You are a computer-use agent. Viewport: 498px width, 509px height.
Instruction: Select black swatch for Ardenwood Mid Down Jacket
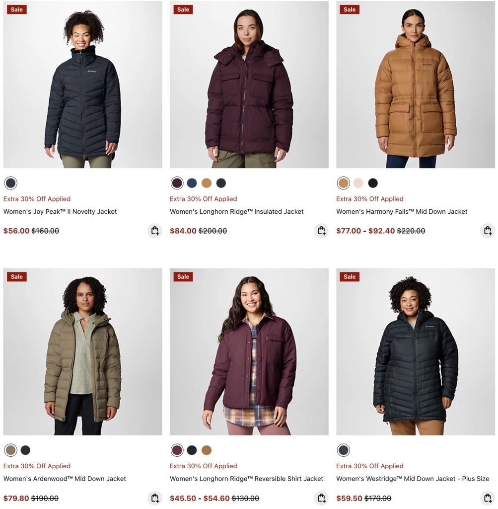[x=25, y=450]
